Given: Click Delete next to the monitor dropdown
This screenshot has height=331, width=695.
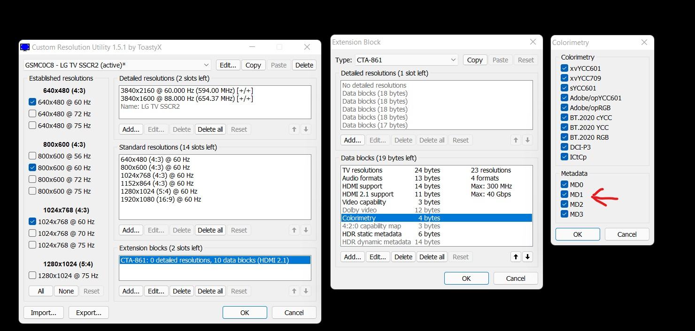Looking at the screenshot, I should [304, 65].
